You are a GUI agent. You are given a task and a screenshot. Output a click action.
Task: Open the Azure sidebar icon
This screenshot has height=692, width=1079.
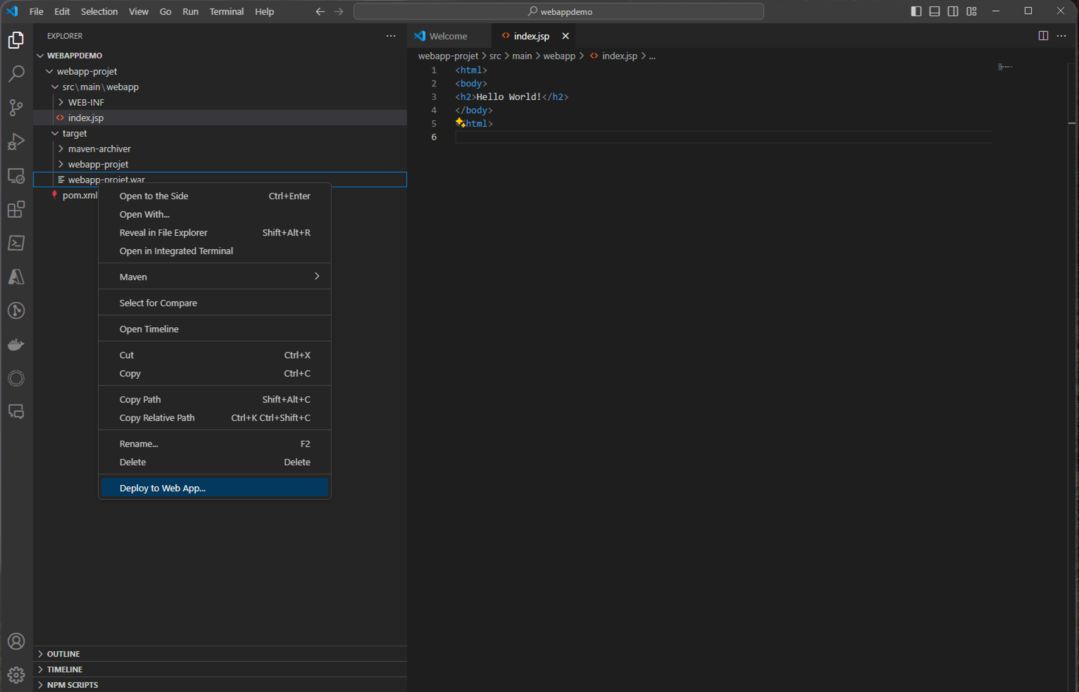[x=16, y=277]
